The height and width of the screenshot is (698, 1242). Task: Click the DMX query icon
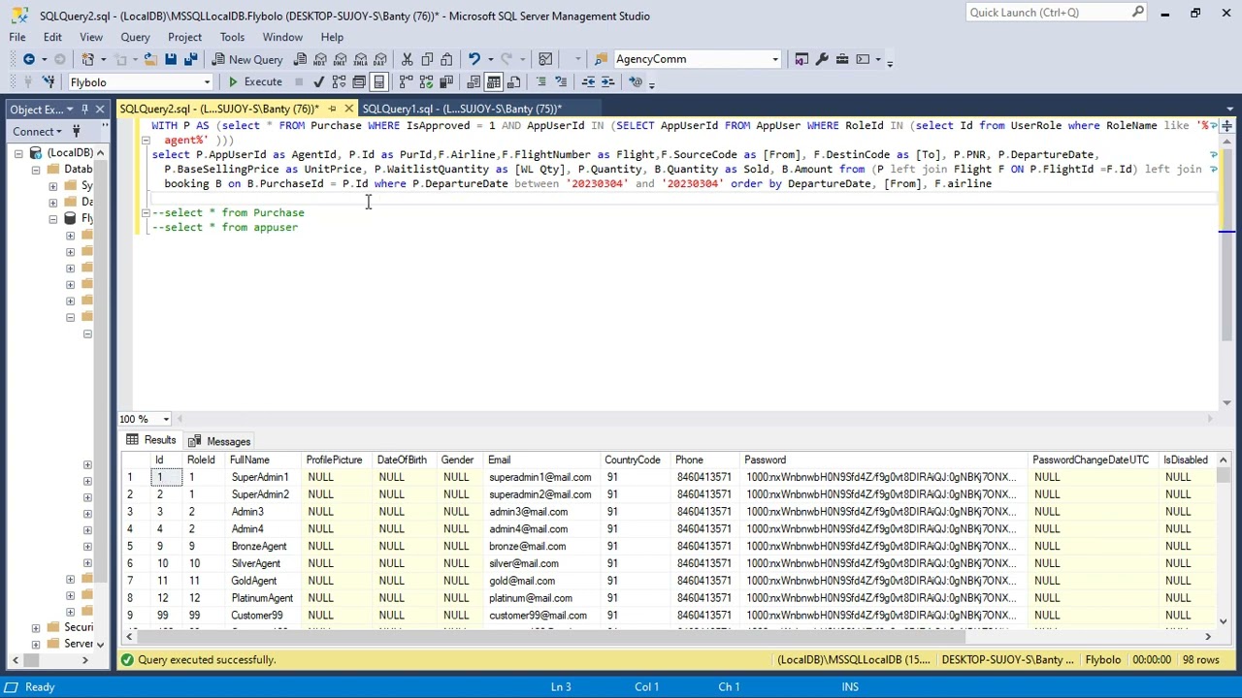pyautogui.click(x=341, y=59)
